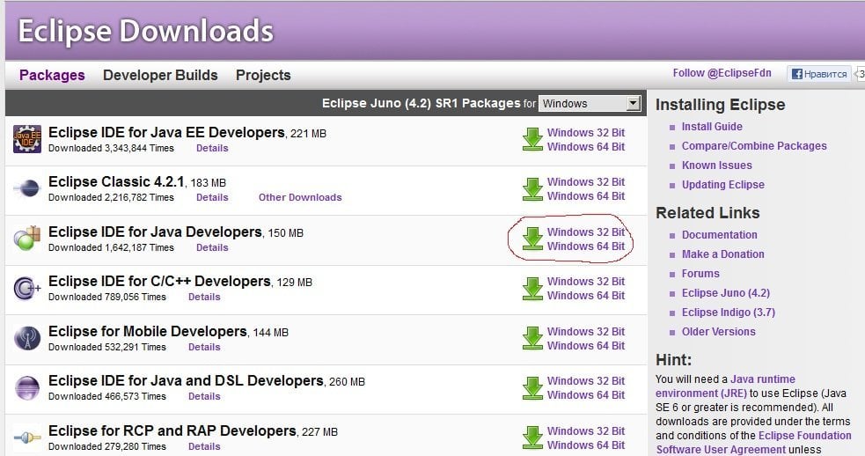Screen dimensions: 865x456
Task: Click green download arrow for Java Developers
Action: point(532,239)
